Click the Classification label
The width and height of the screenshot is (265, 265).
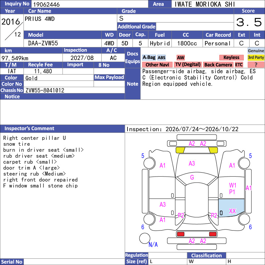point(206,255)
